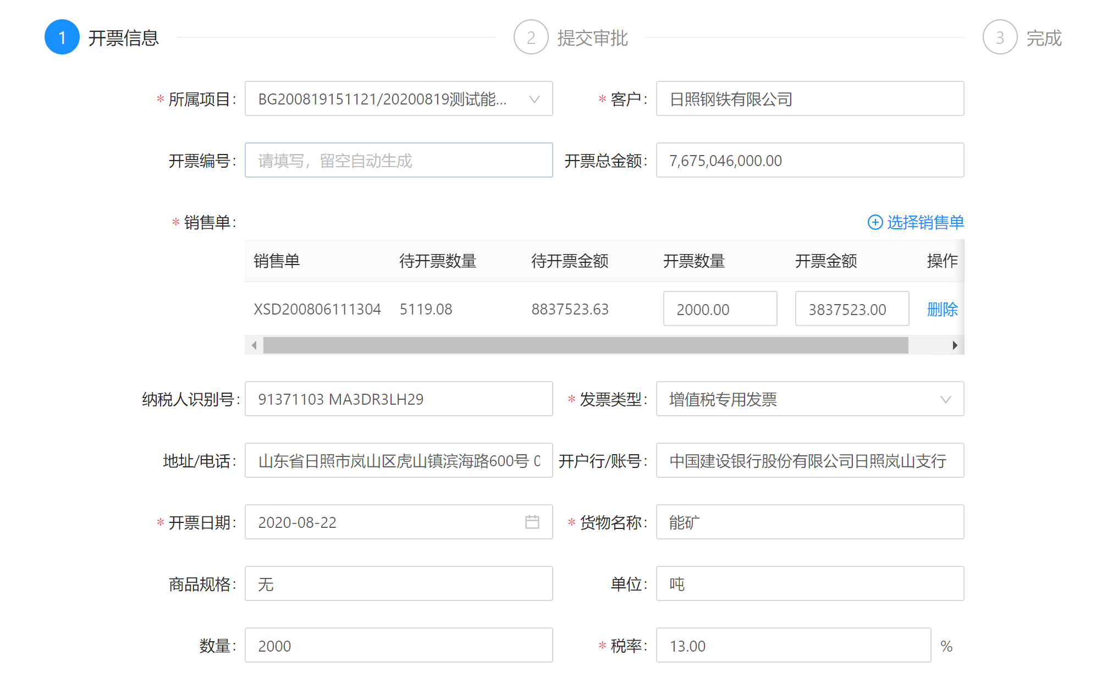1113x678 pixels.
Task: Click the 开票金额 input showing 3837523.00
Action: (851, 309)
